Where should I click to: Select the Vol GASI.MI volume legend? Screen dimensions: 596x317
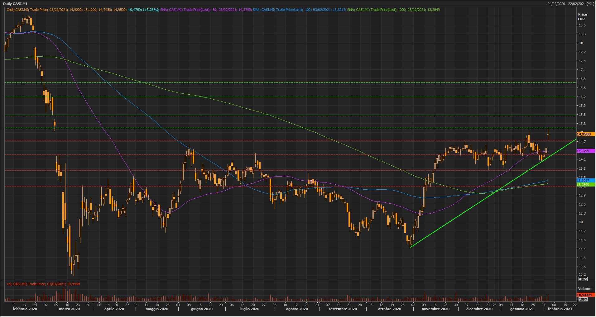(x=43, y=284)
